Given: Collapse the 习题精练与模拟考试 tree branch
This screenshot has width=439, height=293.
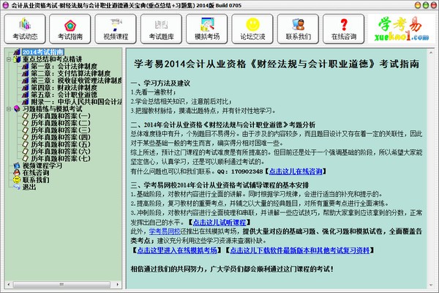Looking at the screenshot, I should [x=9, y=109].
